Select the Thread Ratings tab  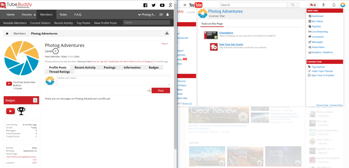point(59,72)
